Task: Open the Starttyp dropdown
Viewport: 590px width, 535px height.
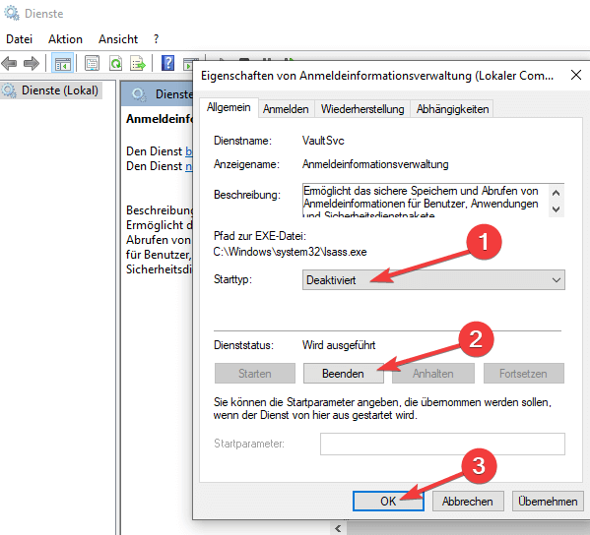Action: (x=433, y=280)
